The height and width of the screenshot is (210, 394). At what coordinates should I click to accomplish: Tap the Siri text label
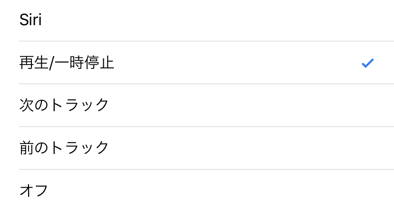(x=30, y=19)
